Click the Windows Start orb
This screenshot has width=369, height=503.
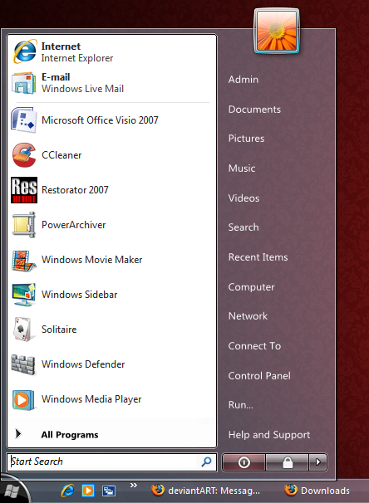tap(12, 491)
